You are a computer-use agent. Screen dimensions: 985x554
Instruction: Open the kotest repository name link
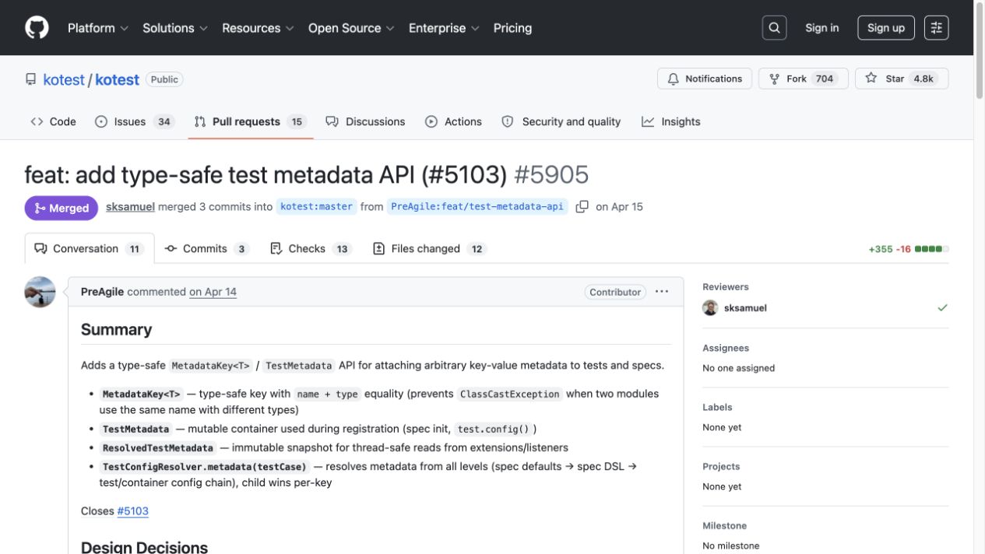117,79
